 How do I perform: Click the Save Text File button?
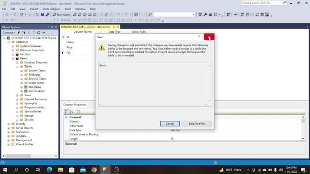[197, 124]
